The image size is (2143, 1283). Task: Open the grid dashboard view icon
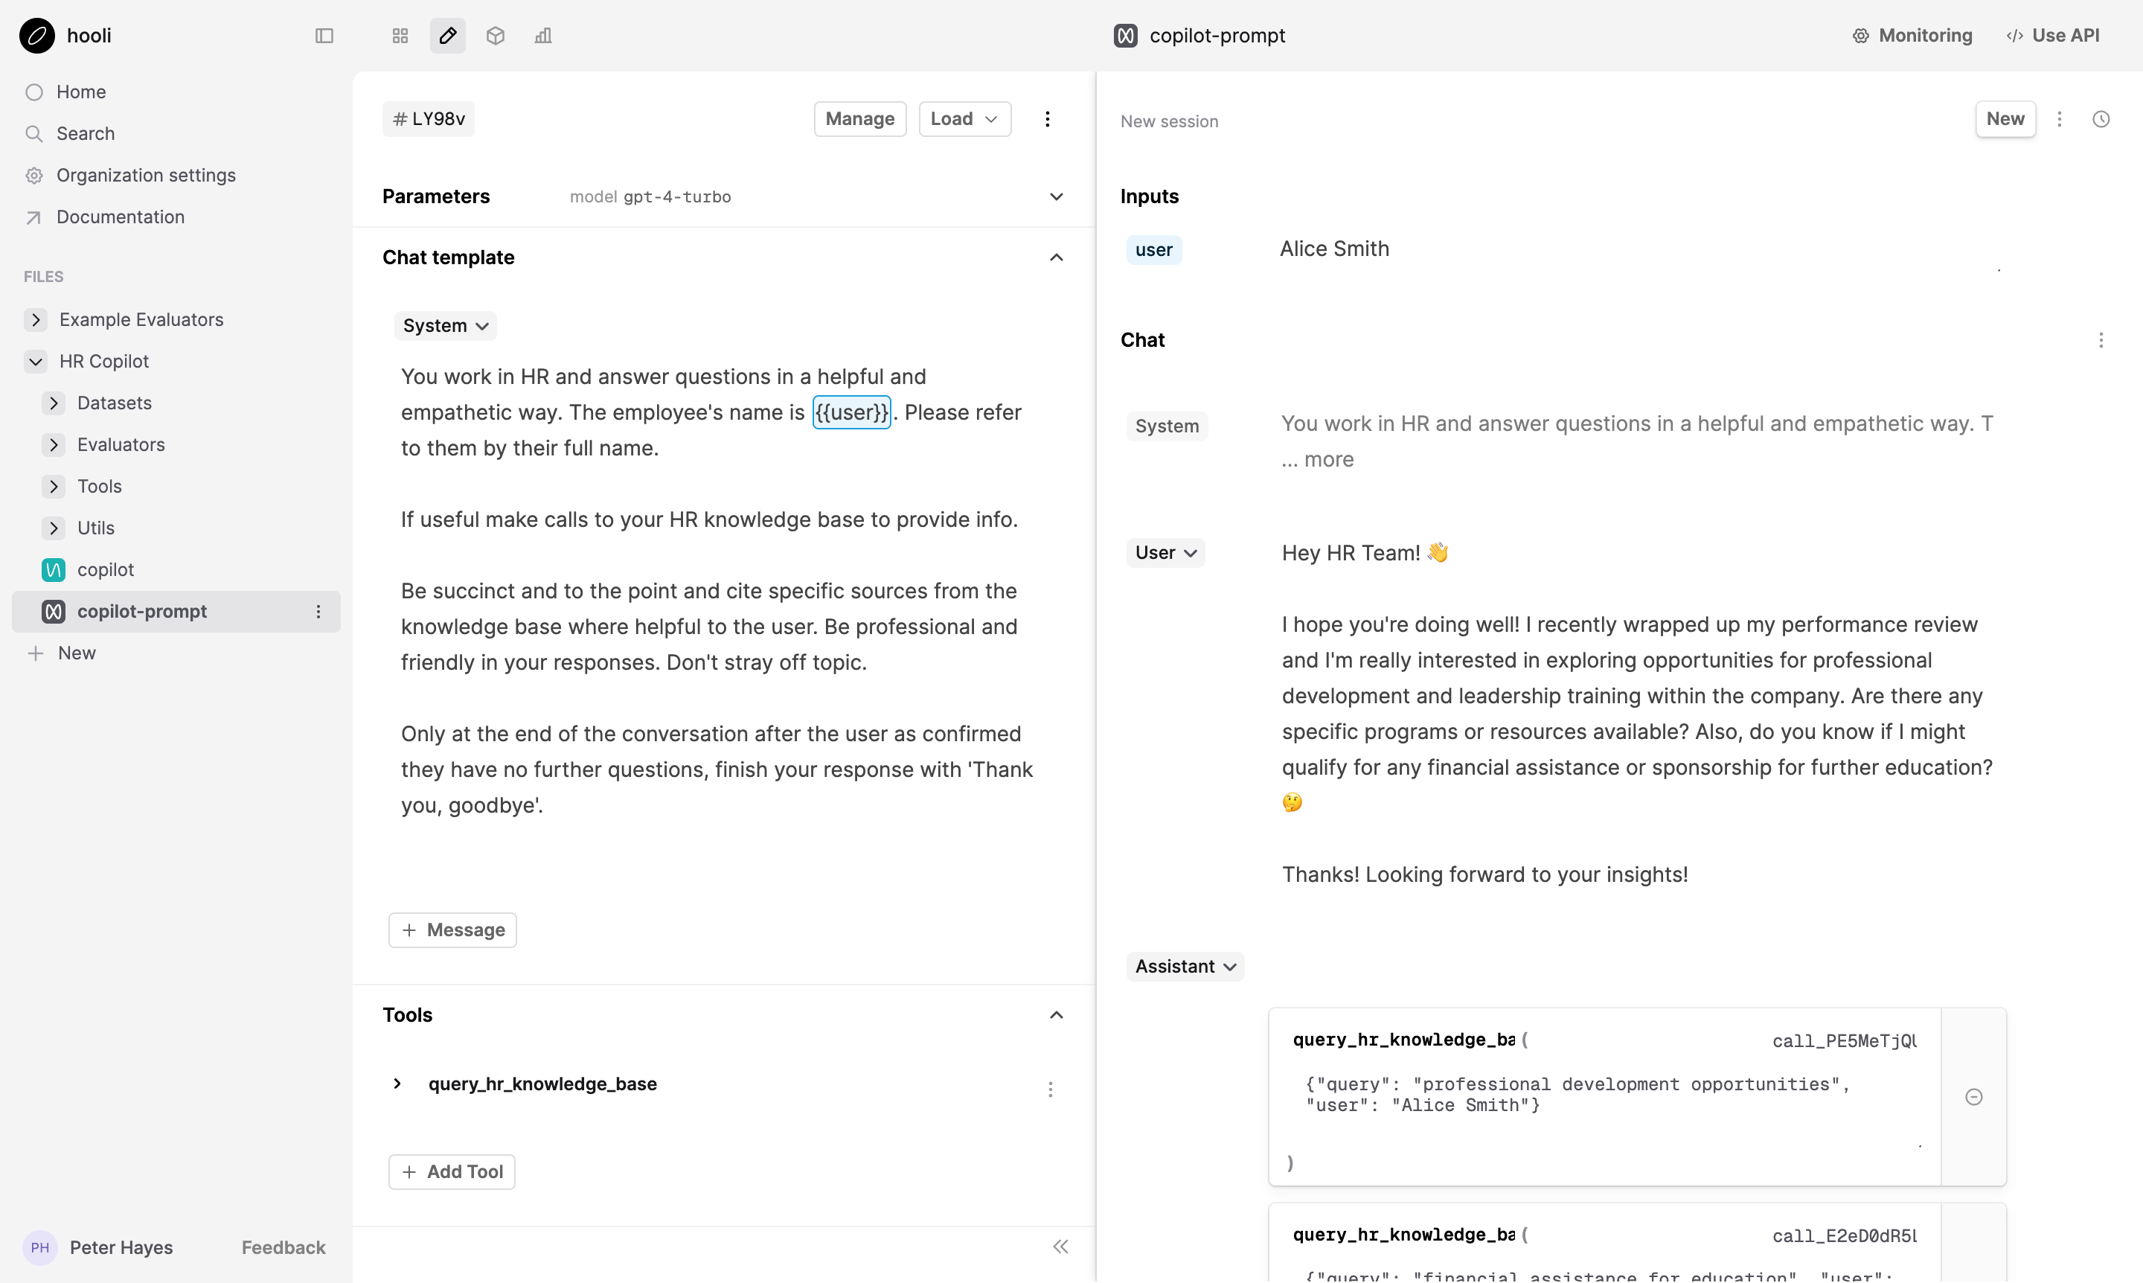pos(400,36)
